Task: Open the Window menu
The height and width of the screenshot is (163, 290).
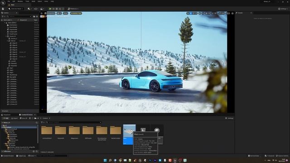Action: pos(20,1)
